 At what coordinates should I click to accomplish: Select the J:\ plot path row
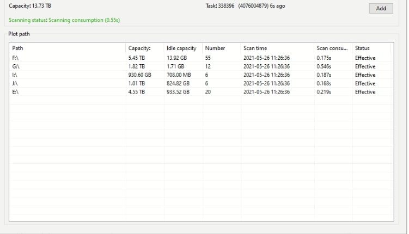(201, 83)
